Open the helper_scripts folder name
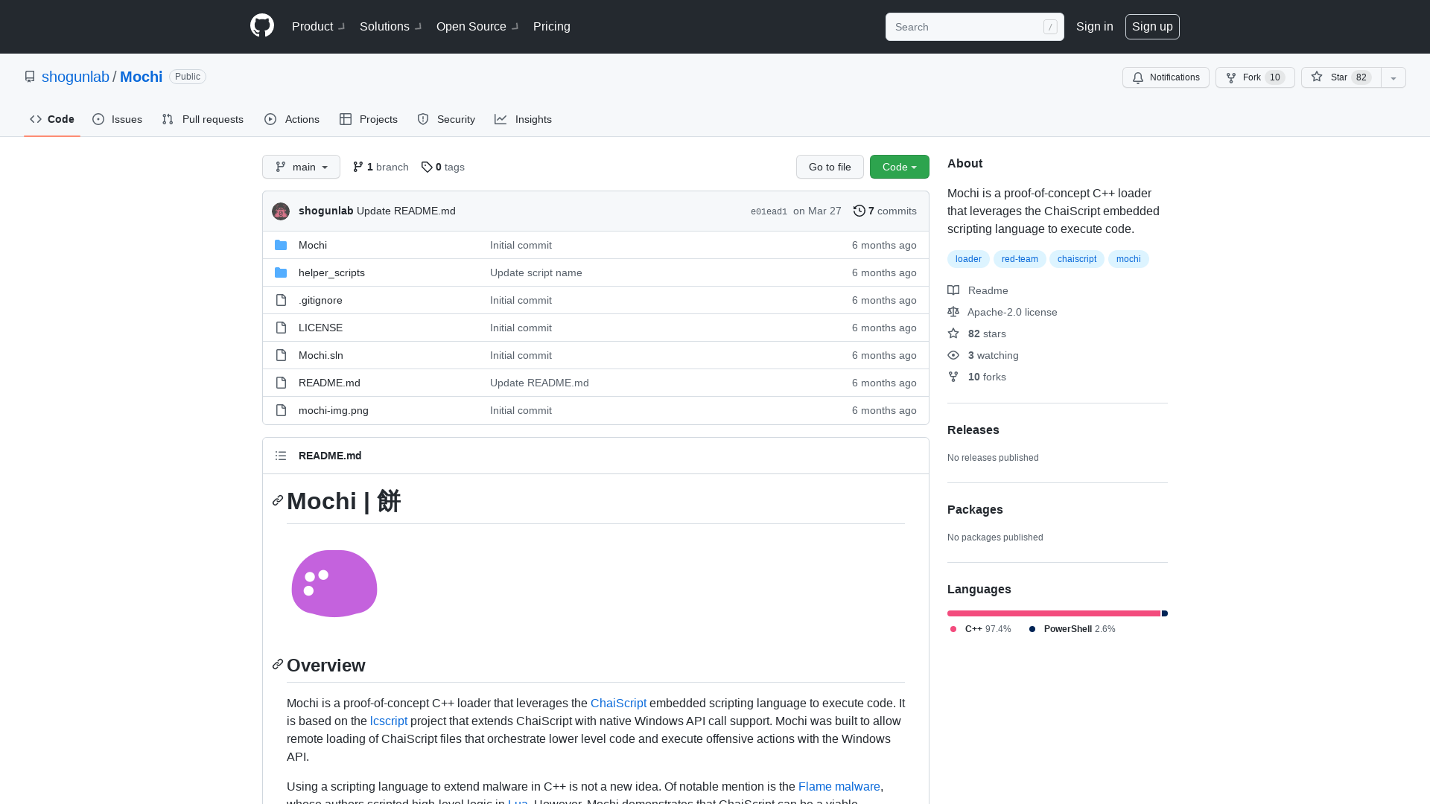The image size is (1430, 804). coord(331,272)
